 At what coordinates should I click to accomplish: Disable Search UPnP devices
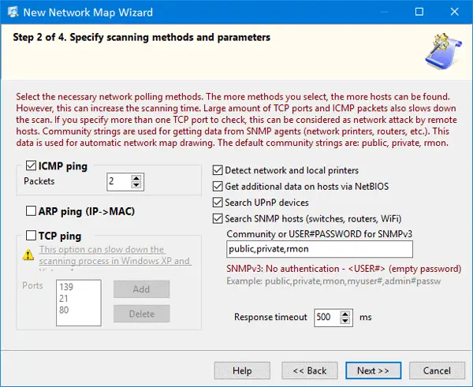(218, 203)
